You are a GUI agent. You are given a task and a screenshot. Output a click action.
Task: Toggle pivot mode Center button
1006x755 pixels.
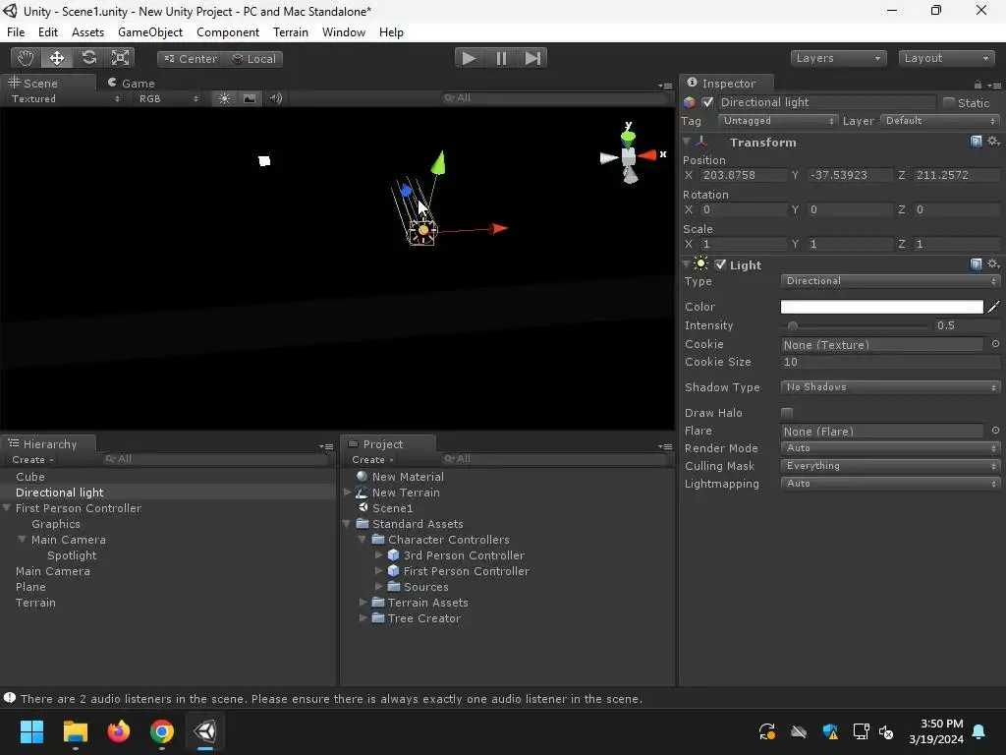coord(191,58)
